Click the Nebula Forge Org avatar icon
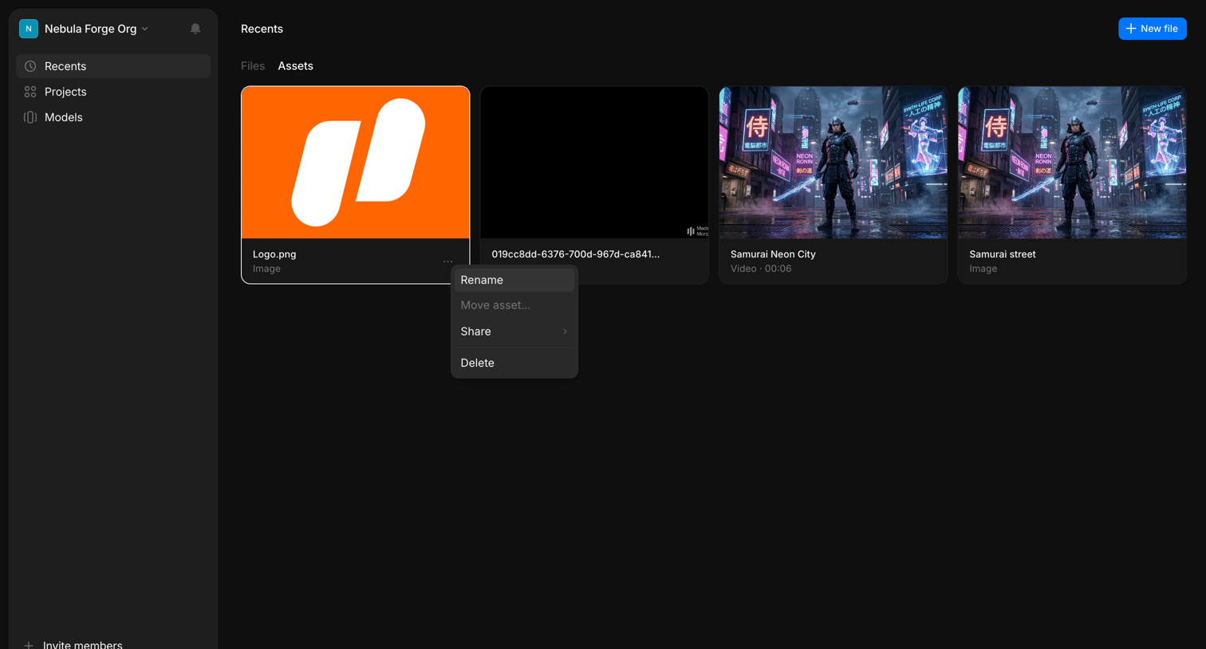The height and width of the screenshot is (649, 1206). tap(29, 29)
